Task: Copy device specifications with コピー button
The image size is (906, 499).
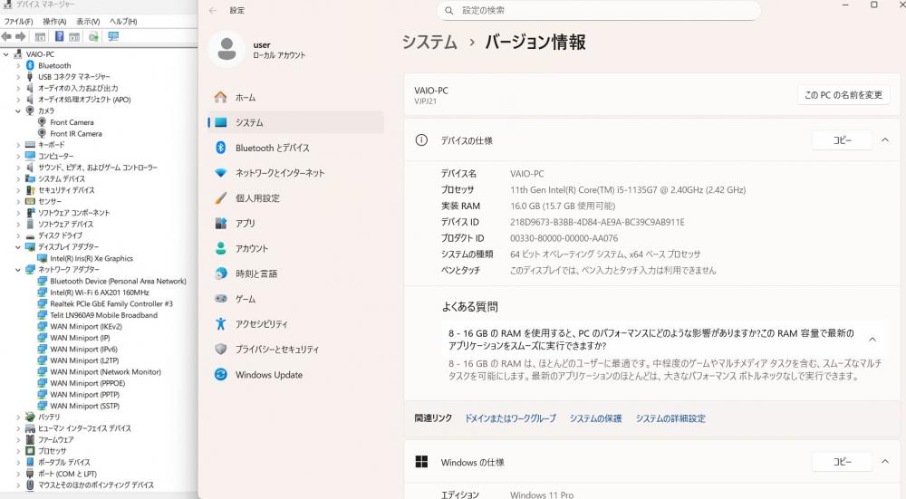Action: click(842, 140)
